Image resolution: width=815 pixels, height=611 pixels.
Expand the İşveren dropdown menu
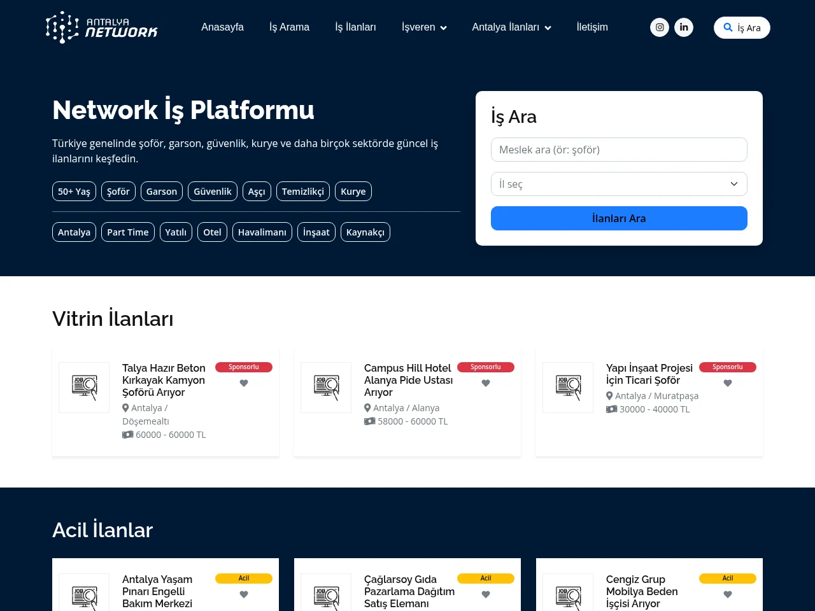click(x=424, y=27)
